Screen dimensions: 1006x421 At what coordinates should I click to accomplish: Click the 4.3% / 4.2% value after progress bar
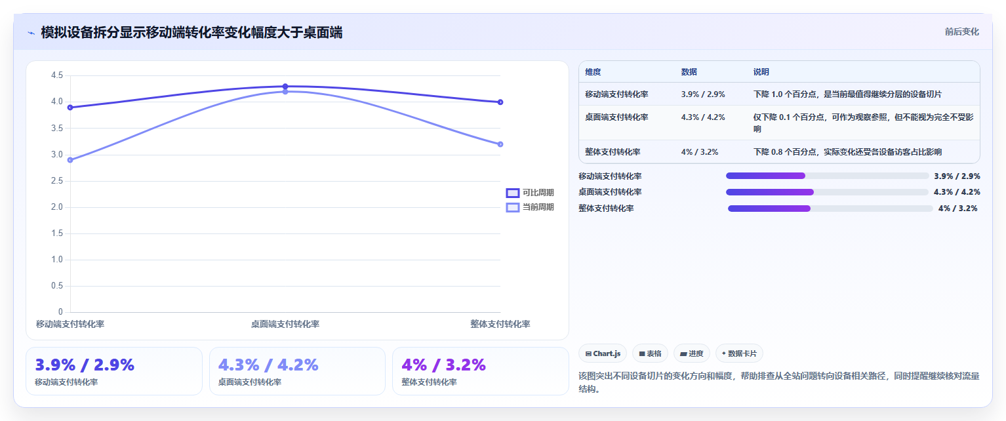coord(957,192)
